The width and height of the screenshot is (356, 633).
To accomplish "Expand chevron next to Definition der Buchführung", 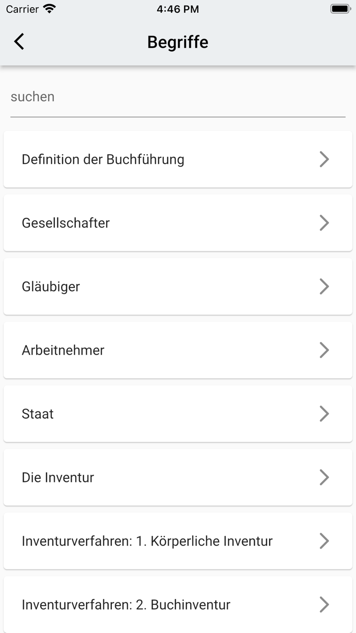I will click(324, 159).
